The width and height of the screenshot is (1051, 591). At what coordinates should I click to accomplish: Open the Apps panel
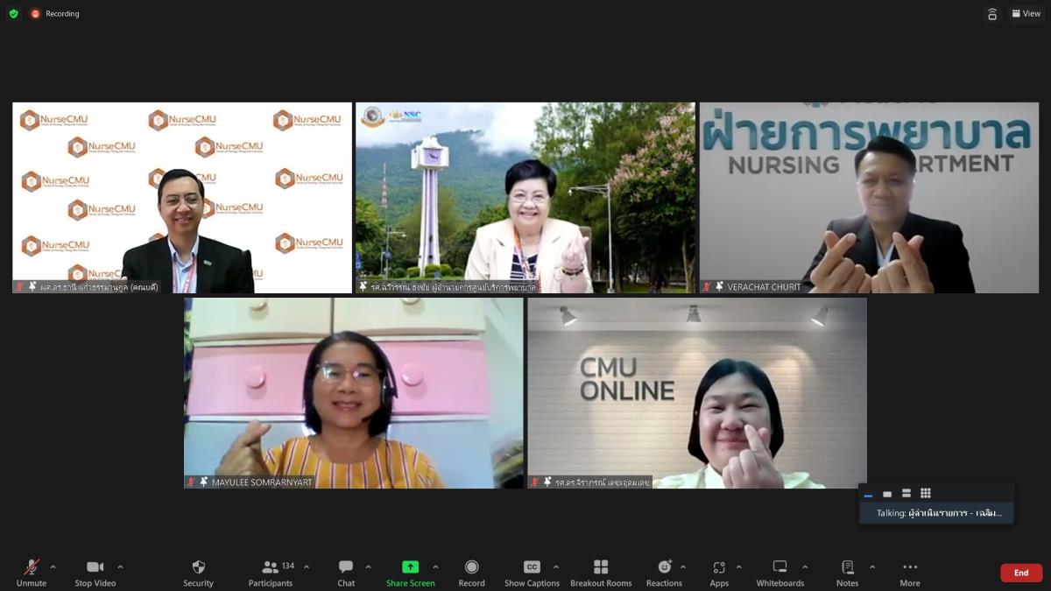pyautogui.click(x=719, y=573)
